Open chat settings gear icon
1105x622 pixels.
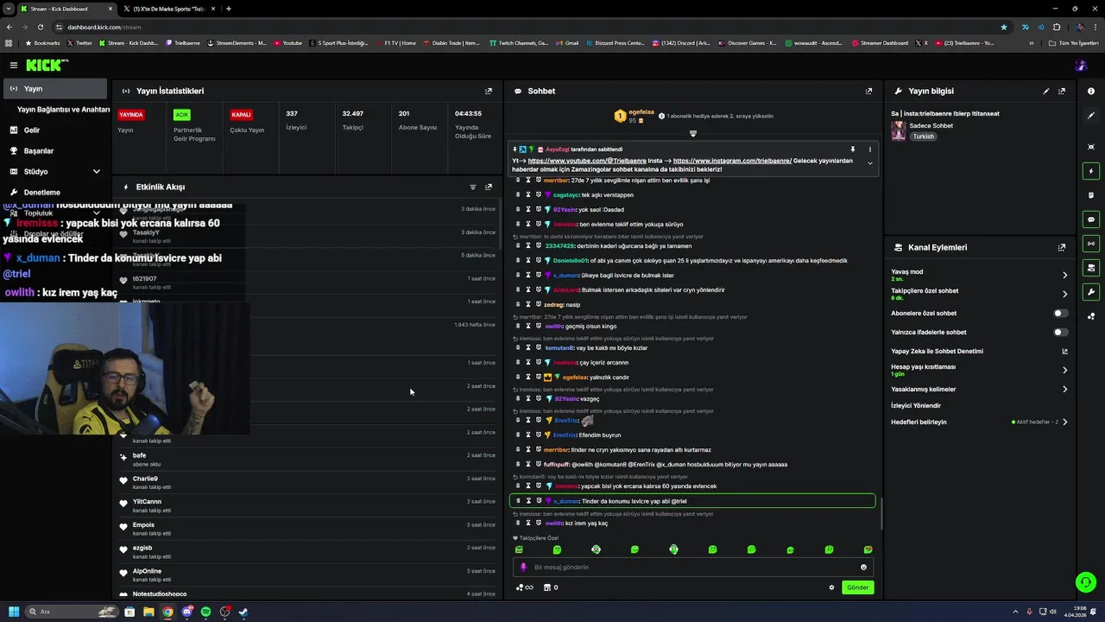point(831,587)
